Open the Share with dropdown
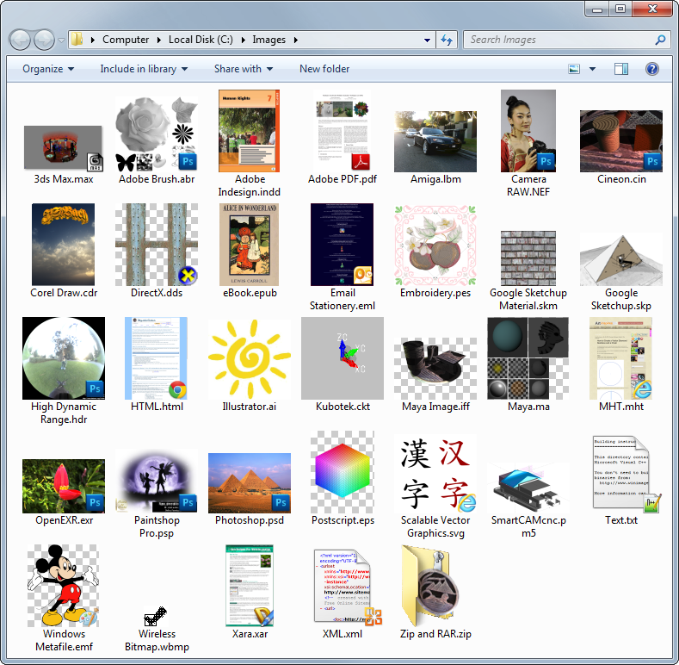Screen dimensions: 679x665 point(244,69)
